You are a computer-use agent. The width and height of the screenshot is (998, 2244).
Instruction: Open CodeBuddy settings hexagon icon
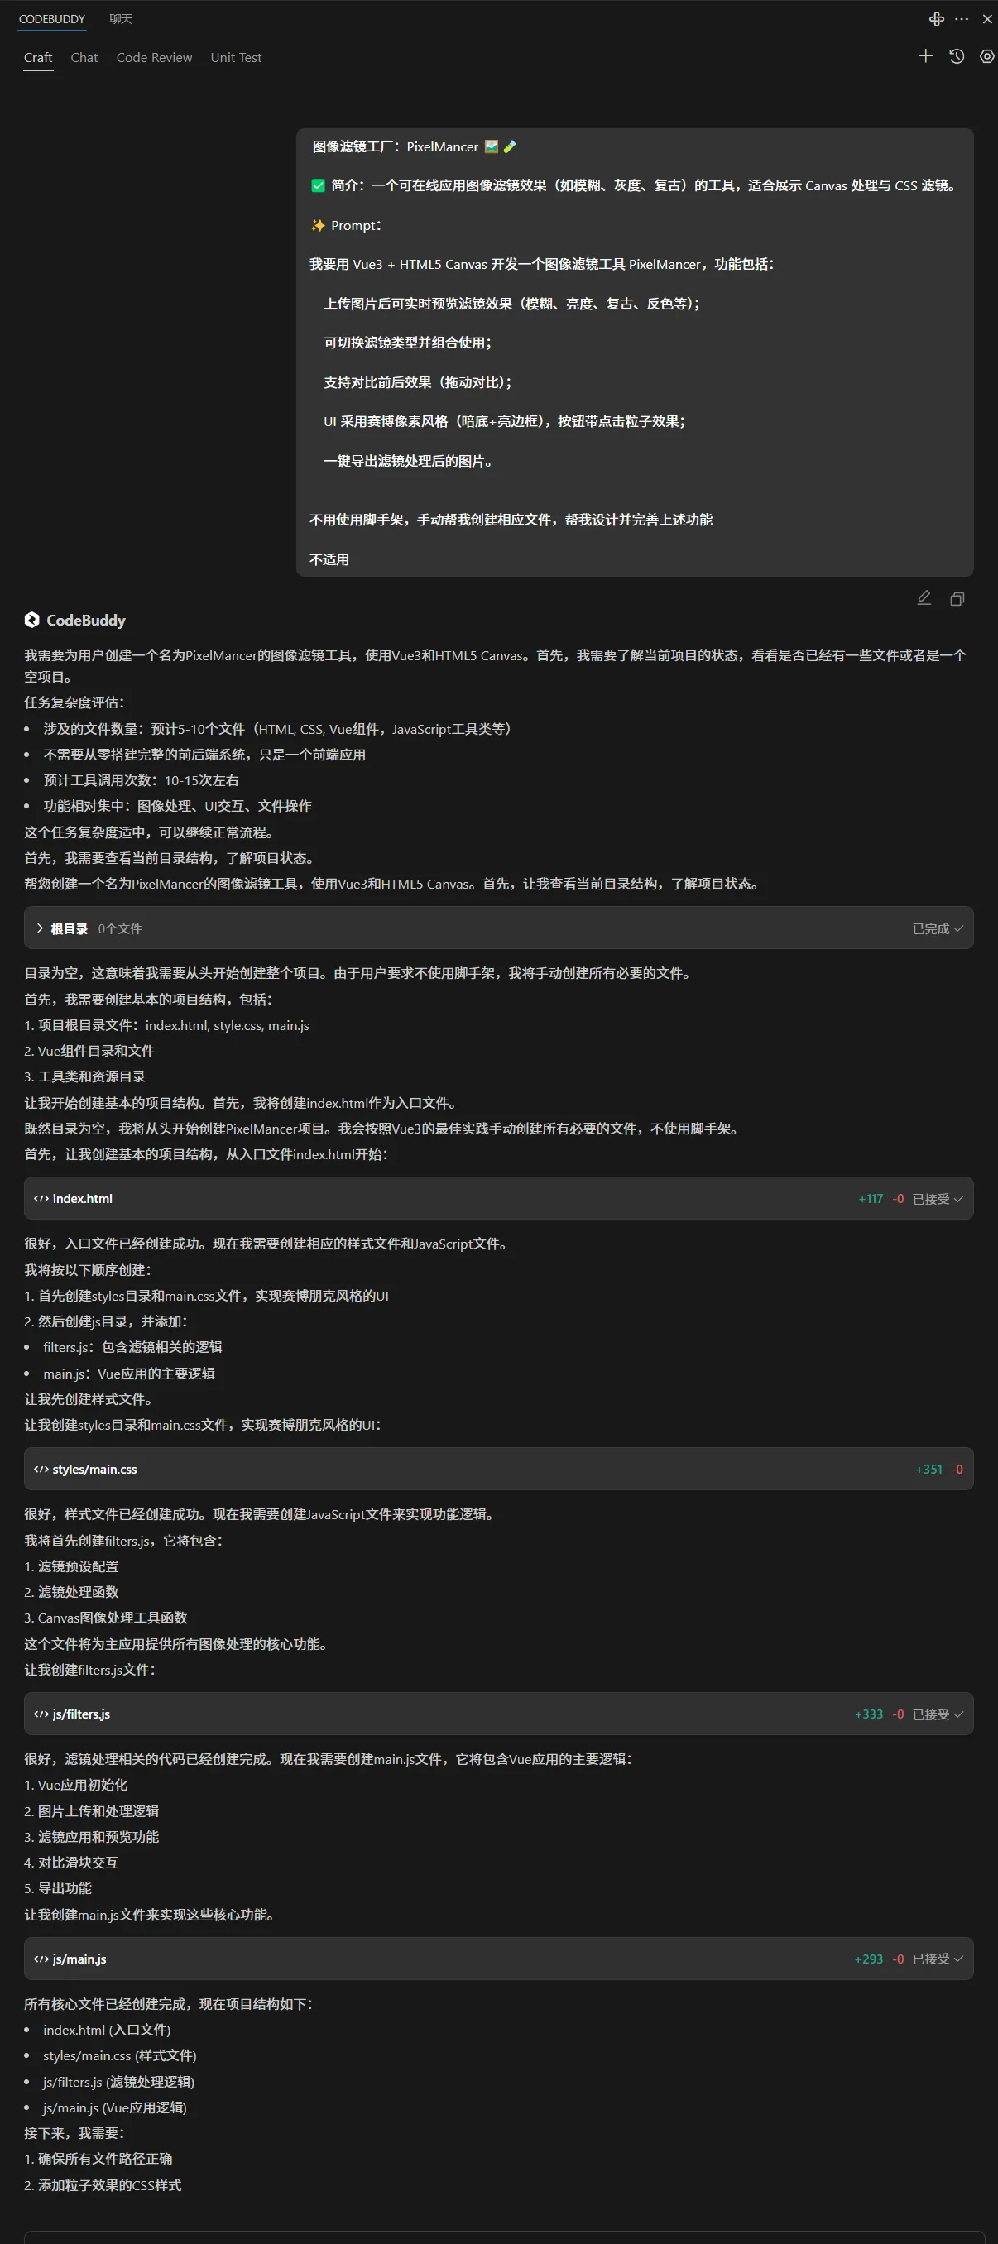pyautogui.click(x=986, y=56)
